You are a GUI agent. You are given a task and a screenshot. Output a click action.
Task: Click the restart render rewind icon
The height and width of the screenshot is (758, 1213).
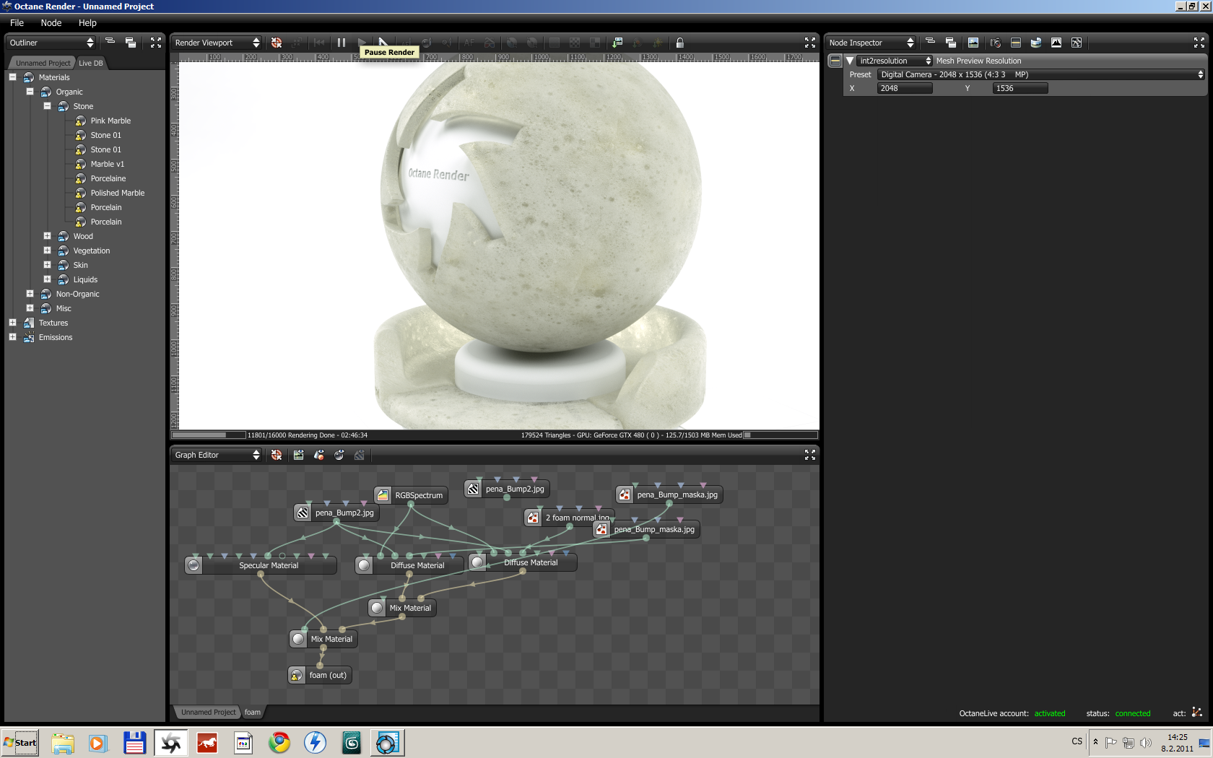320,43
